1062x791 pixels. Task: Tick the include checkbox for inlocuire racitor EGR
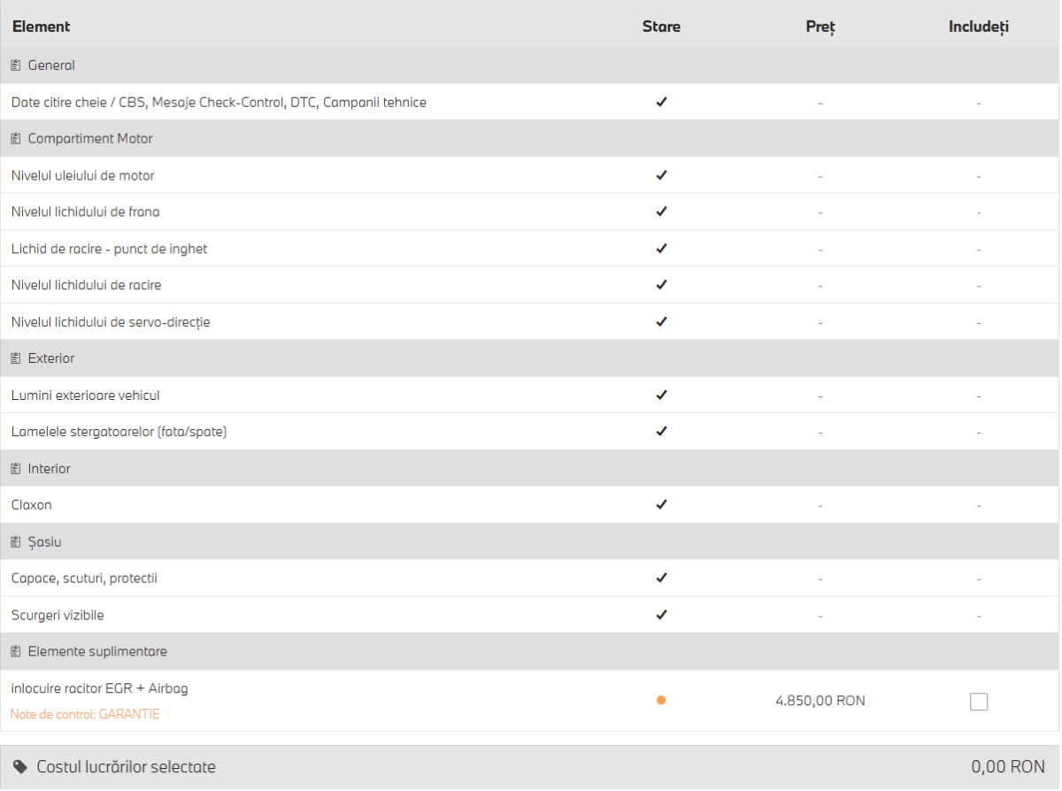click(x=979, y=702)
